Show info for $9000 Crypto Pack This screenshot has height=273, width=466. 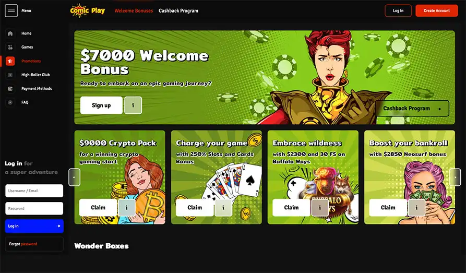click(127, 208)
